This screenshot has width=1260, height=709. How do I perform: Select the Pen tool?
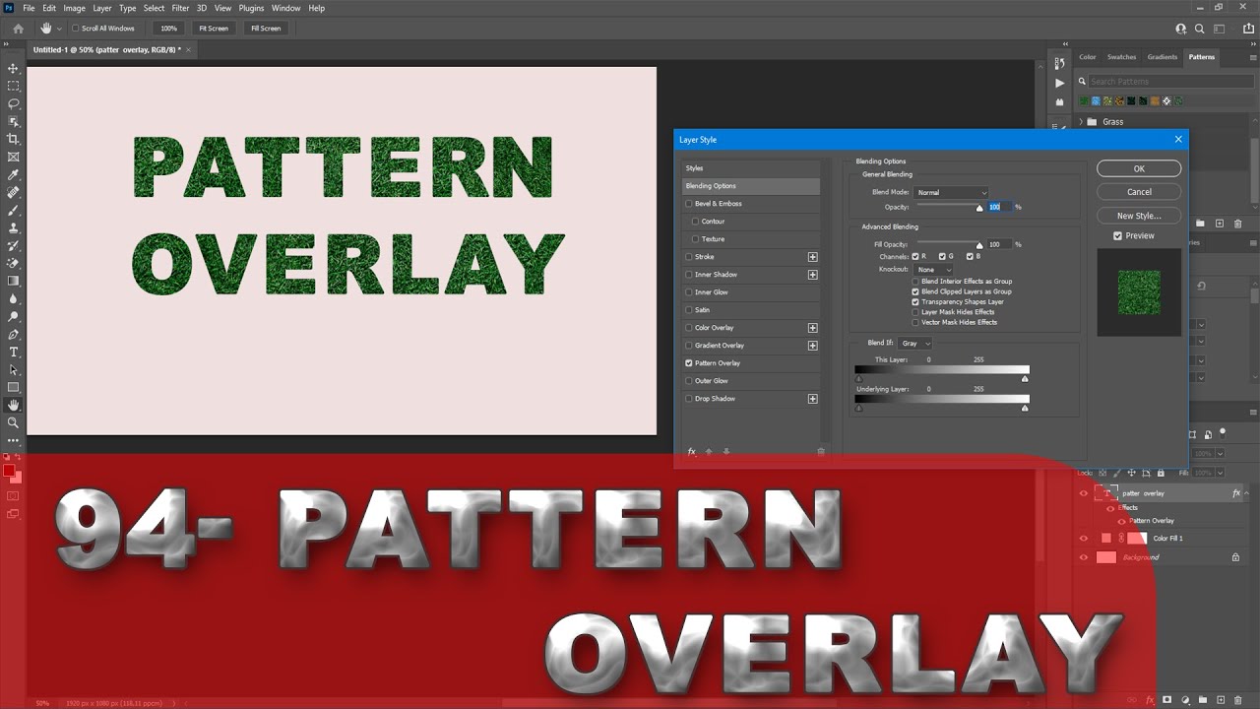(x=14, y=334)
